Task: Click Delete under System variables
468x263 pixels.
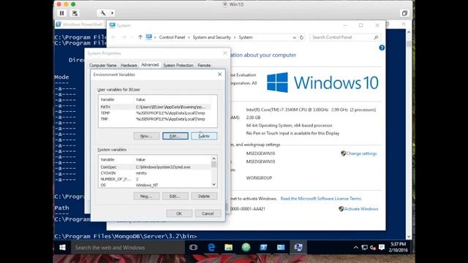Action: coord(204,197)
